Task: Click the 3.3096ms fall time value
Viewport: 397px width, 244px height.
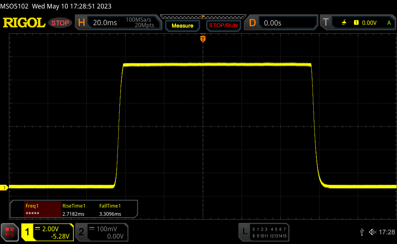Action: [x=110, y=214]
